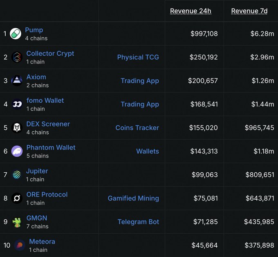Image resolution: width=278 pixels, height=257 pixels.
Task: Click the Pump pill logo icon
Action: 16,34
